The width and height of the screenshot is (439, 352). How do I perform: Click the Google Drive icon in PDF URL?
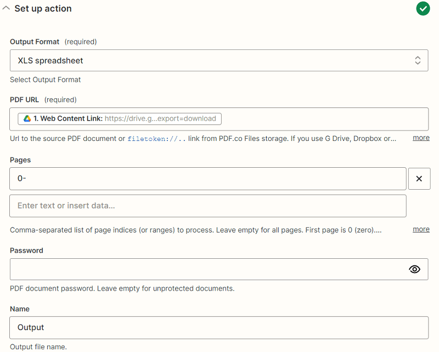27,118
